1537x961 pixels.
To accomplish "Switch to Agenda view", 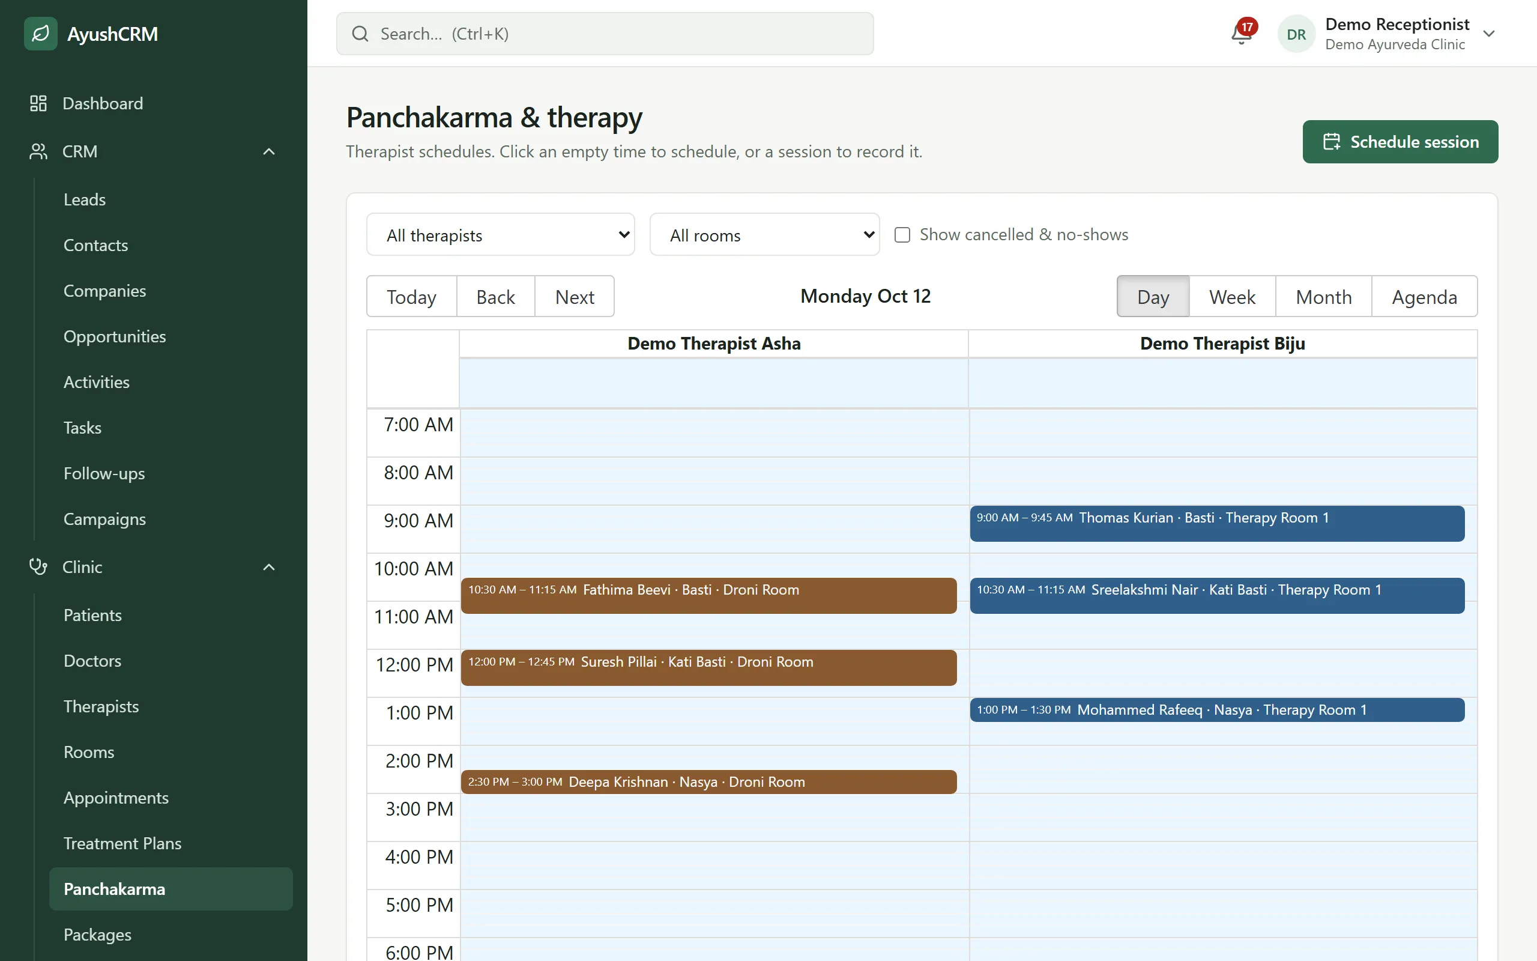I will pyautogui.click(x=1425, y=296).
